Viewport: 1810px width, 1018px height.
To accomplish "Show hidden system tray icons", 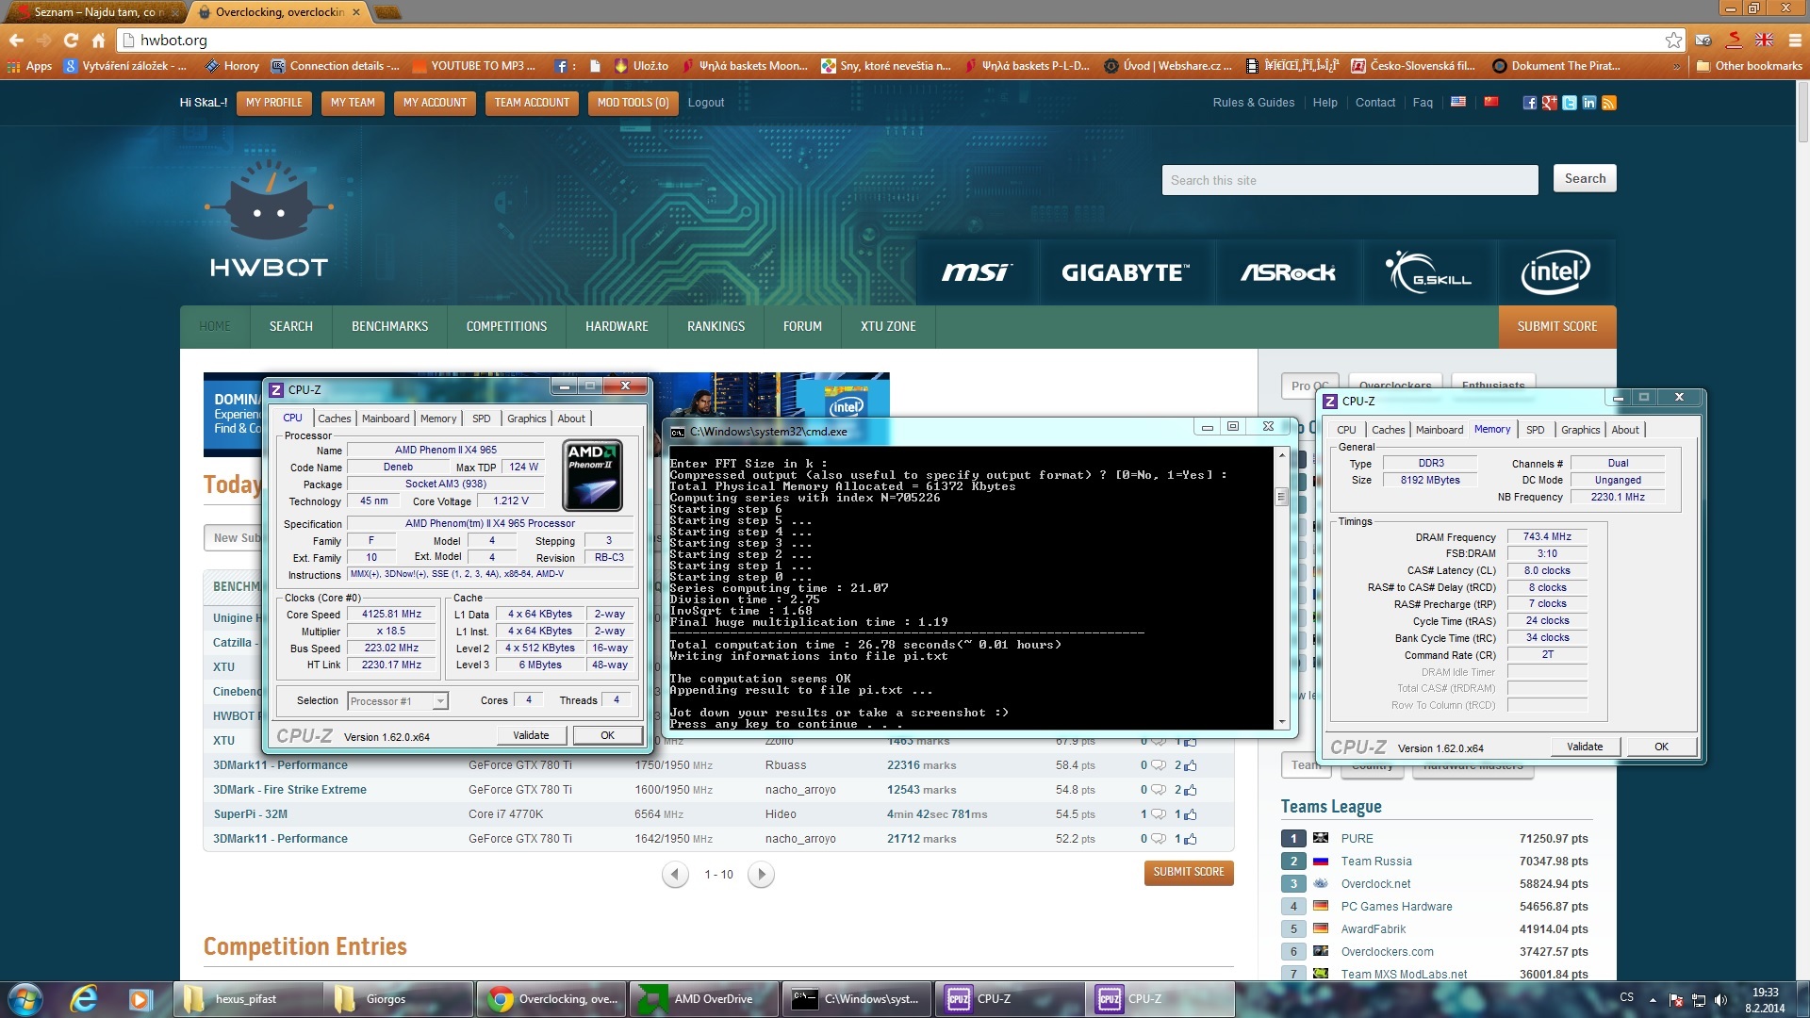I will 1652,1000.
